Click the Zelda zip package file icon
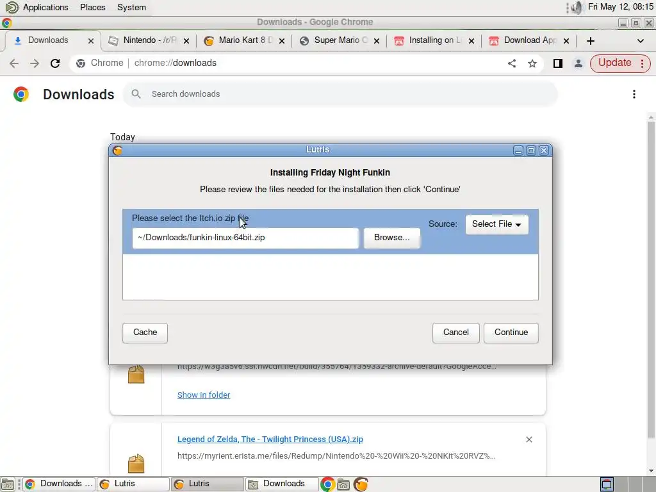 click(x=136, y=464)
